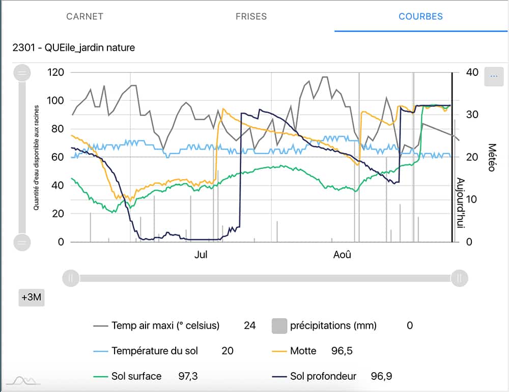This screenshot has width=509, height=392.
Task: Toggle Température du sol legend entry
Action: [x=154, y=351]
